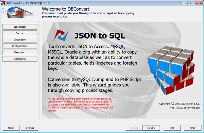Minimize the DBConvert window

pos(184,3)
